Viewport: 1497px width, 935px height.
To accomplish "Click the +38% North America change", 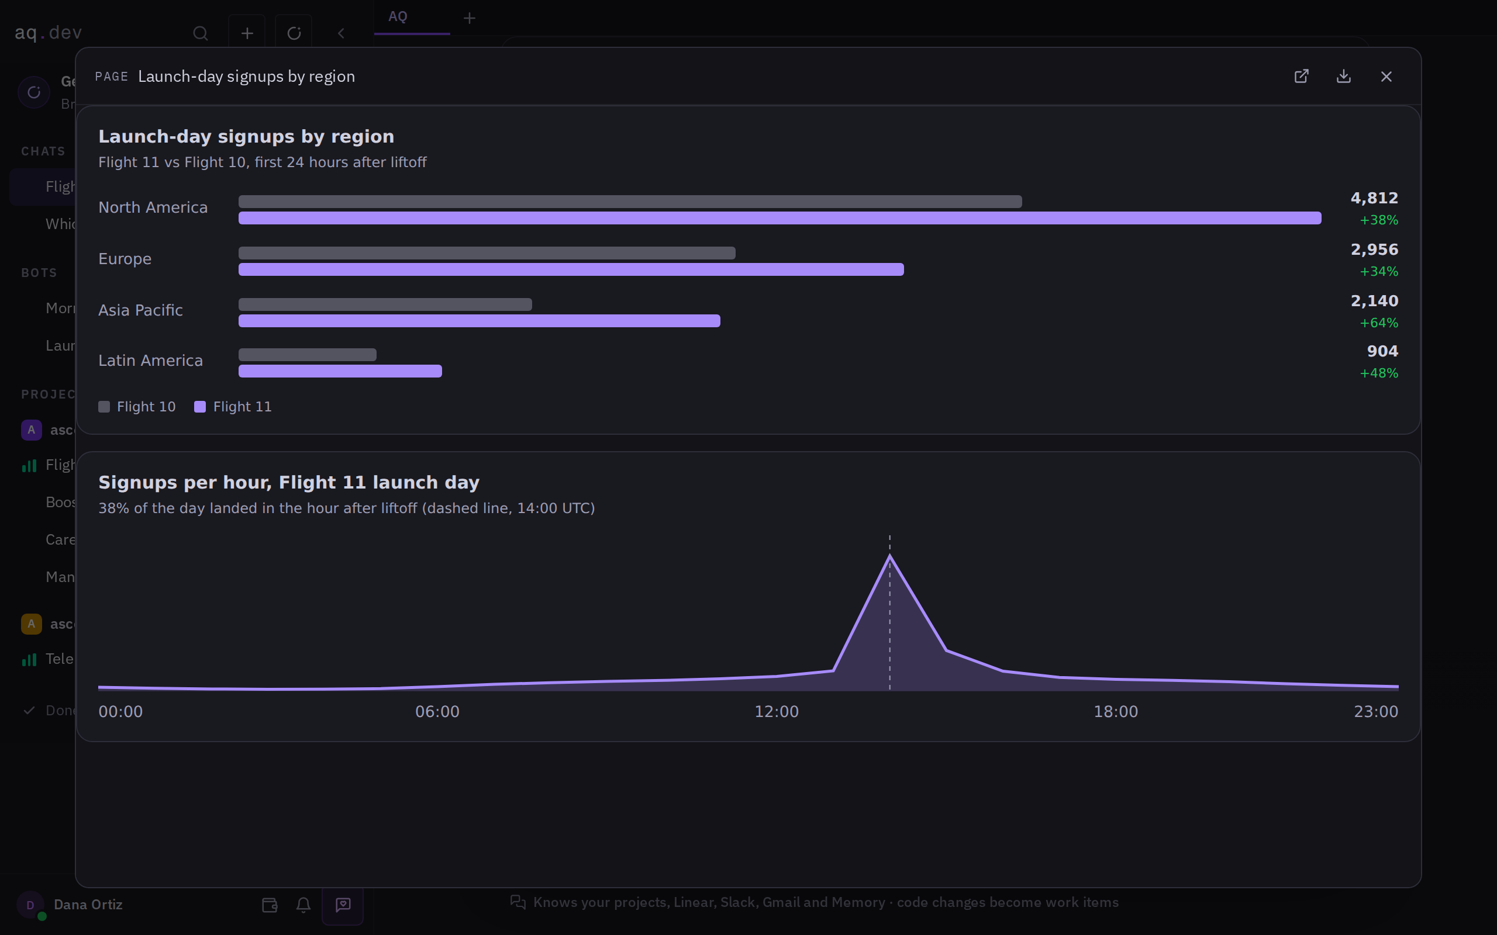I will tap(1379, 220).
